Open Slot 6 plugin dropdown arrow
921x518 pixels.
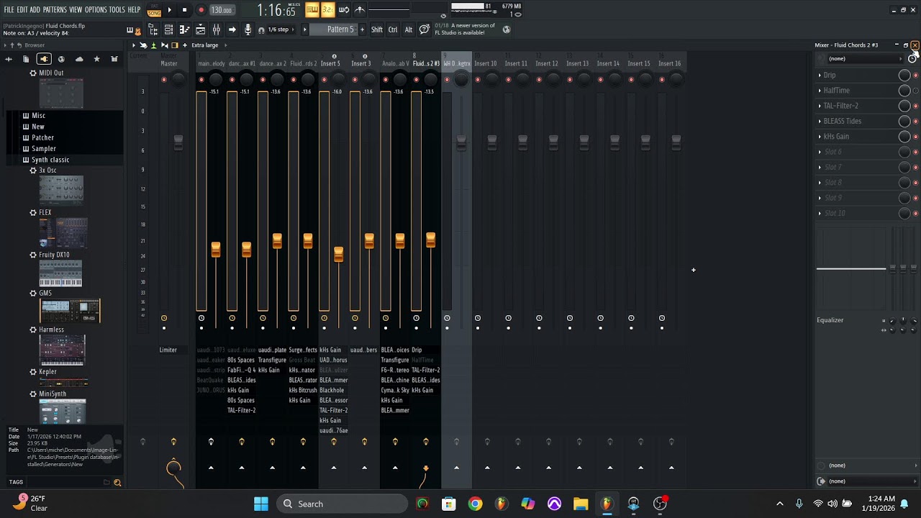(820, 152)
